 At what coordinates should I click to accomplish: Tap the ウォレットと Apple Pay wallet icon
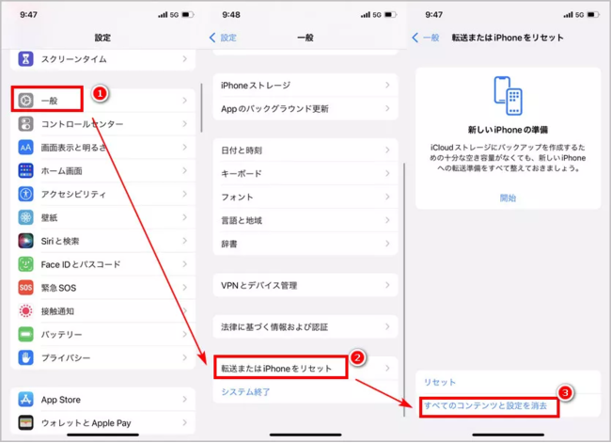pos(25,422)
